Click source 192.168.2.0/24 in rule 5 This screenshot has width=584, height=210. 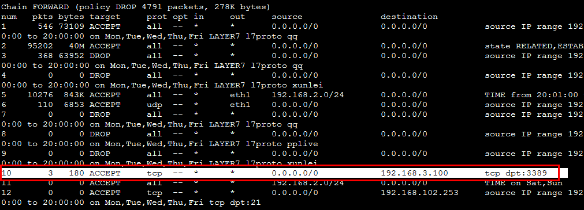[x=308, y=94]
